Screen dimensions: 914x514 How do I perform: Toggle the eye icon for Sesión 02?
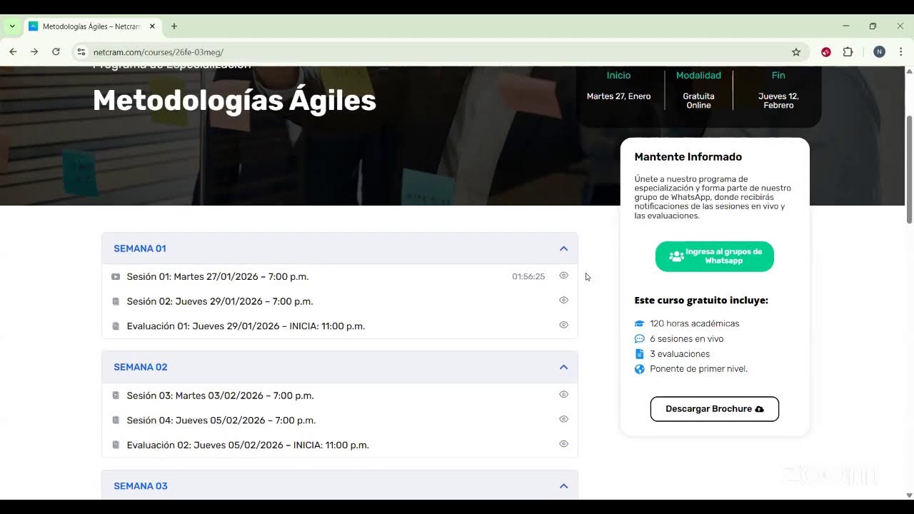click(563, 300)
